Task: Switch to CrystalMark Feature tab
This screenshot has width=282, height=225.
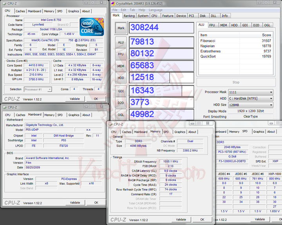Action: [x=168, y=16]
